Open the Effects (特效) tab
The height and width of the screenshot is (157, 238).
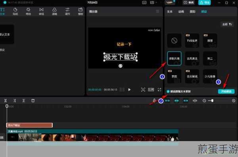click(x=28, y=12)
